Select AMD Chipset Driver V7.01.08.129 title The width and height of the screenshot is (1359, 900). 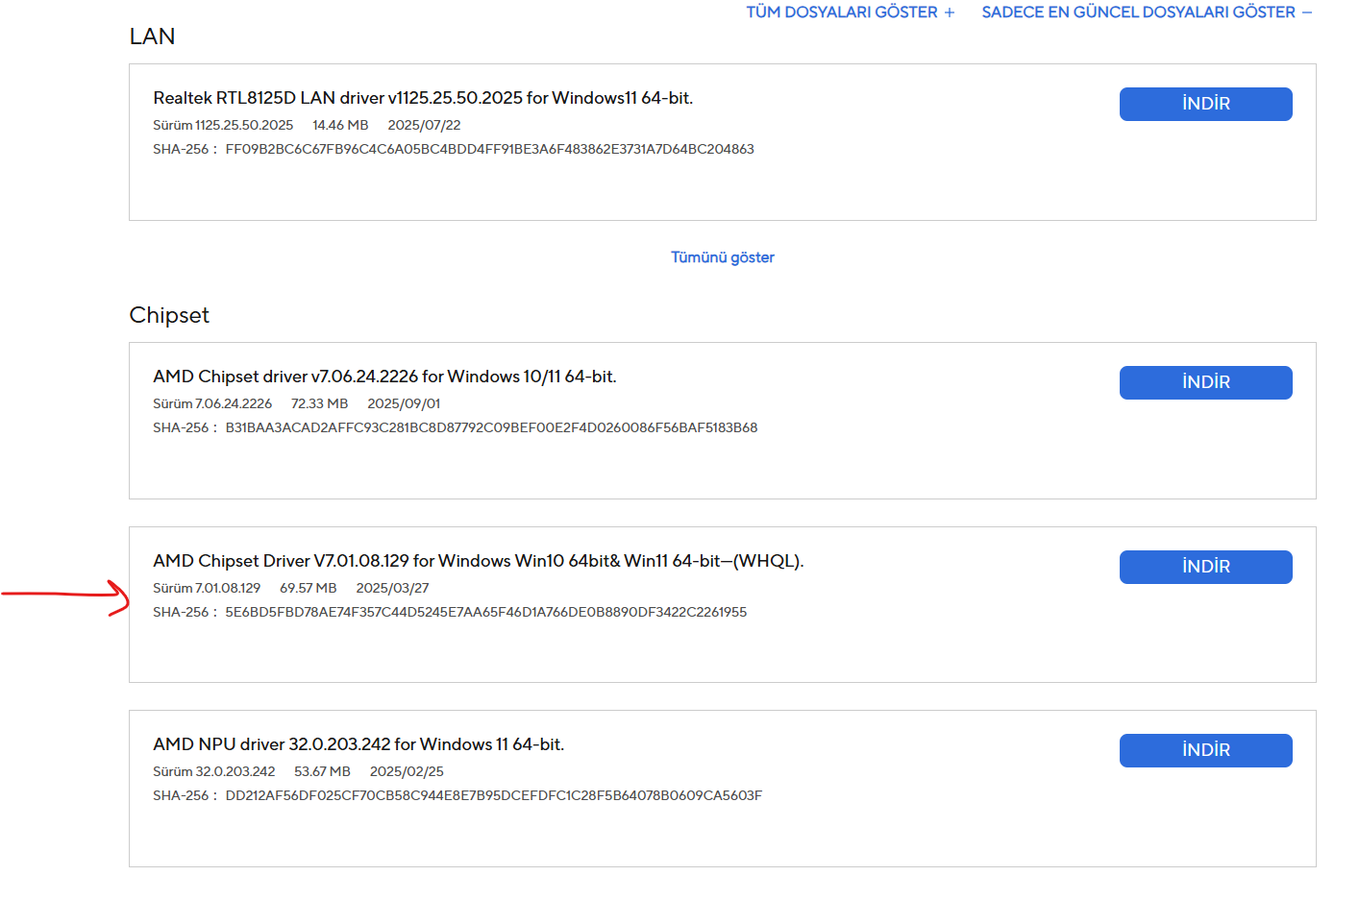coord(479,561)
